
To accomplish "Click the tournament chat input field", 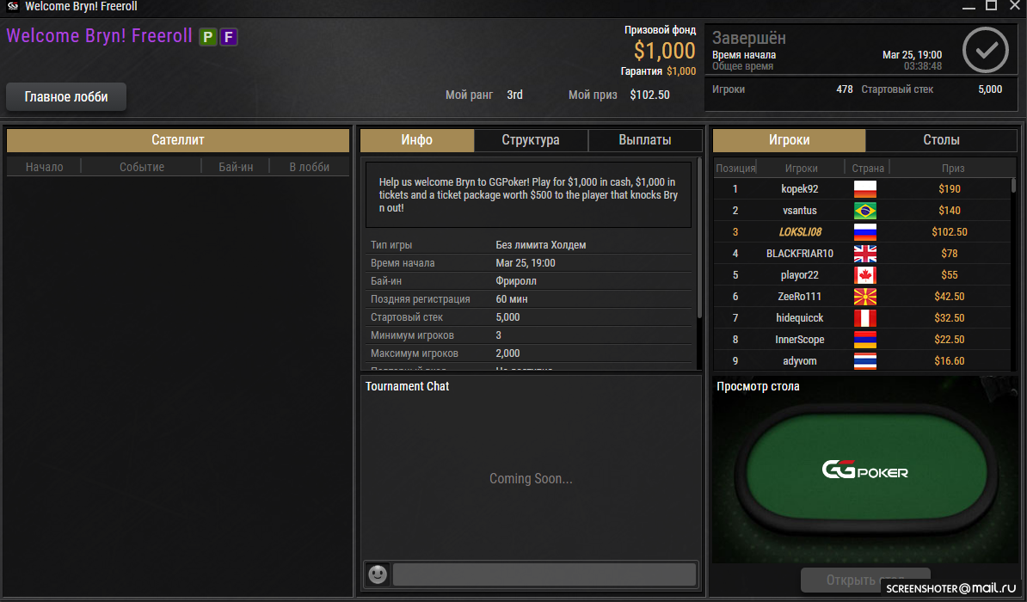I will [x=544, y=574].
